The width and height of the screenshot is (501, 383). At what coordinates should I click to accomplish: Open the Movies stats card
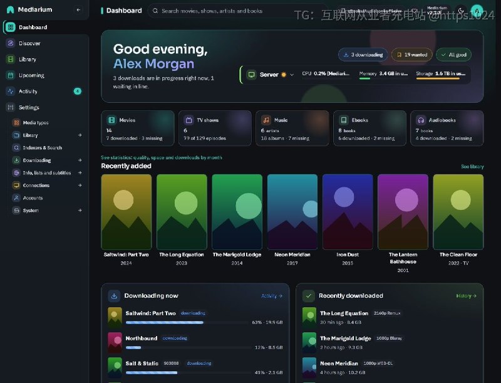(138, 129)
